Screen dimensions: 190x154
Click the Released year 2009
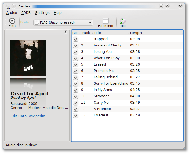pyautogui.click(x=33, y=104)
